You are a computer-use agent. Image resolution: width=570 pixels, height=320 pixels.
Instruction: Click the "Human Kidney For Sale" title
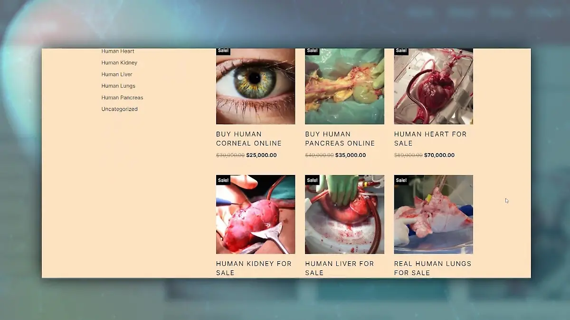tap(254, 268)
